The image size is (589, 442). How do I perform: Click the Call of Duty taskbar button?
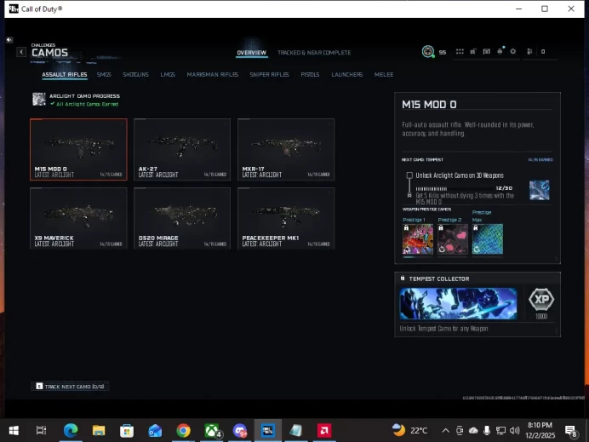point(268,430)
